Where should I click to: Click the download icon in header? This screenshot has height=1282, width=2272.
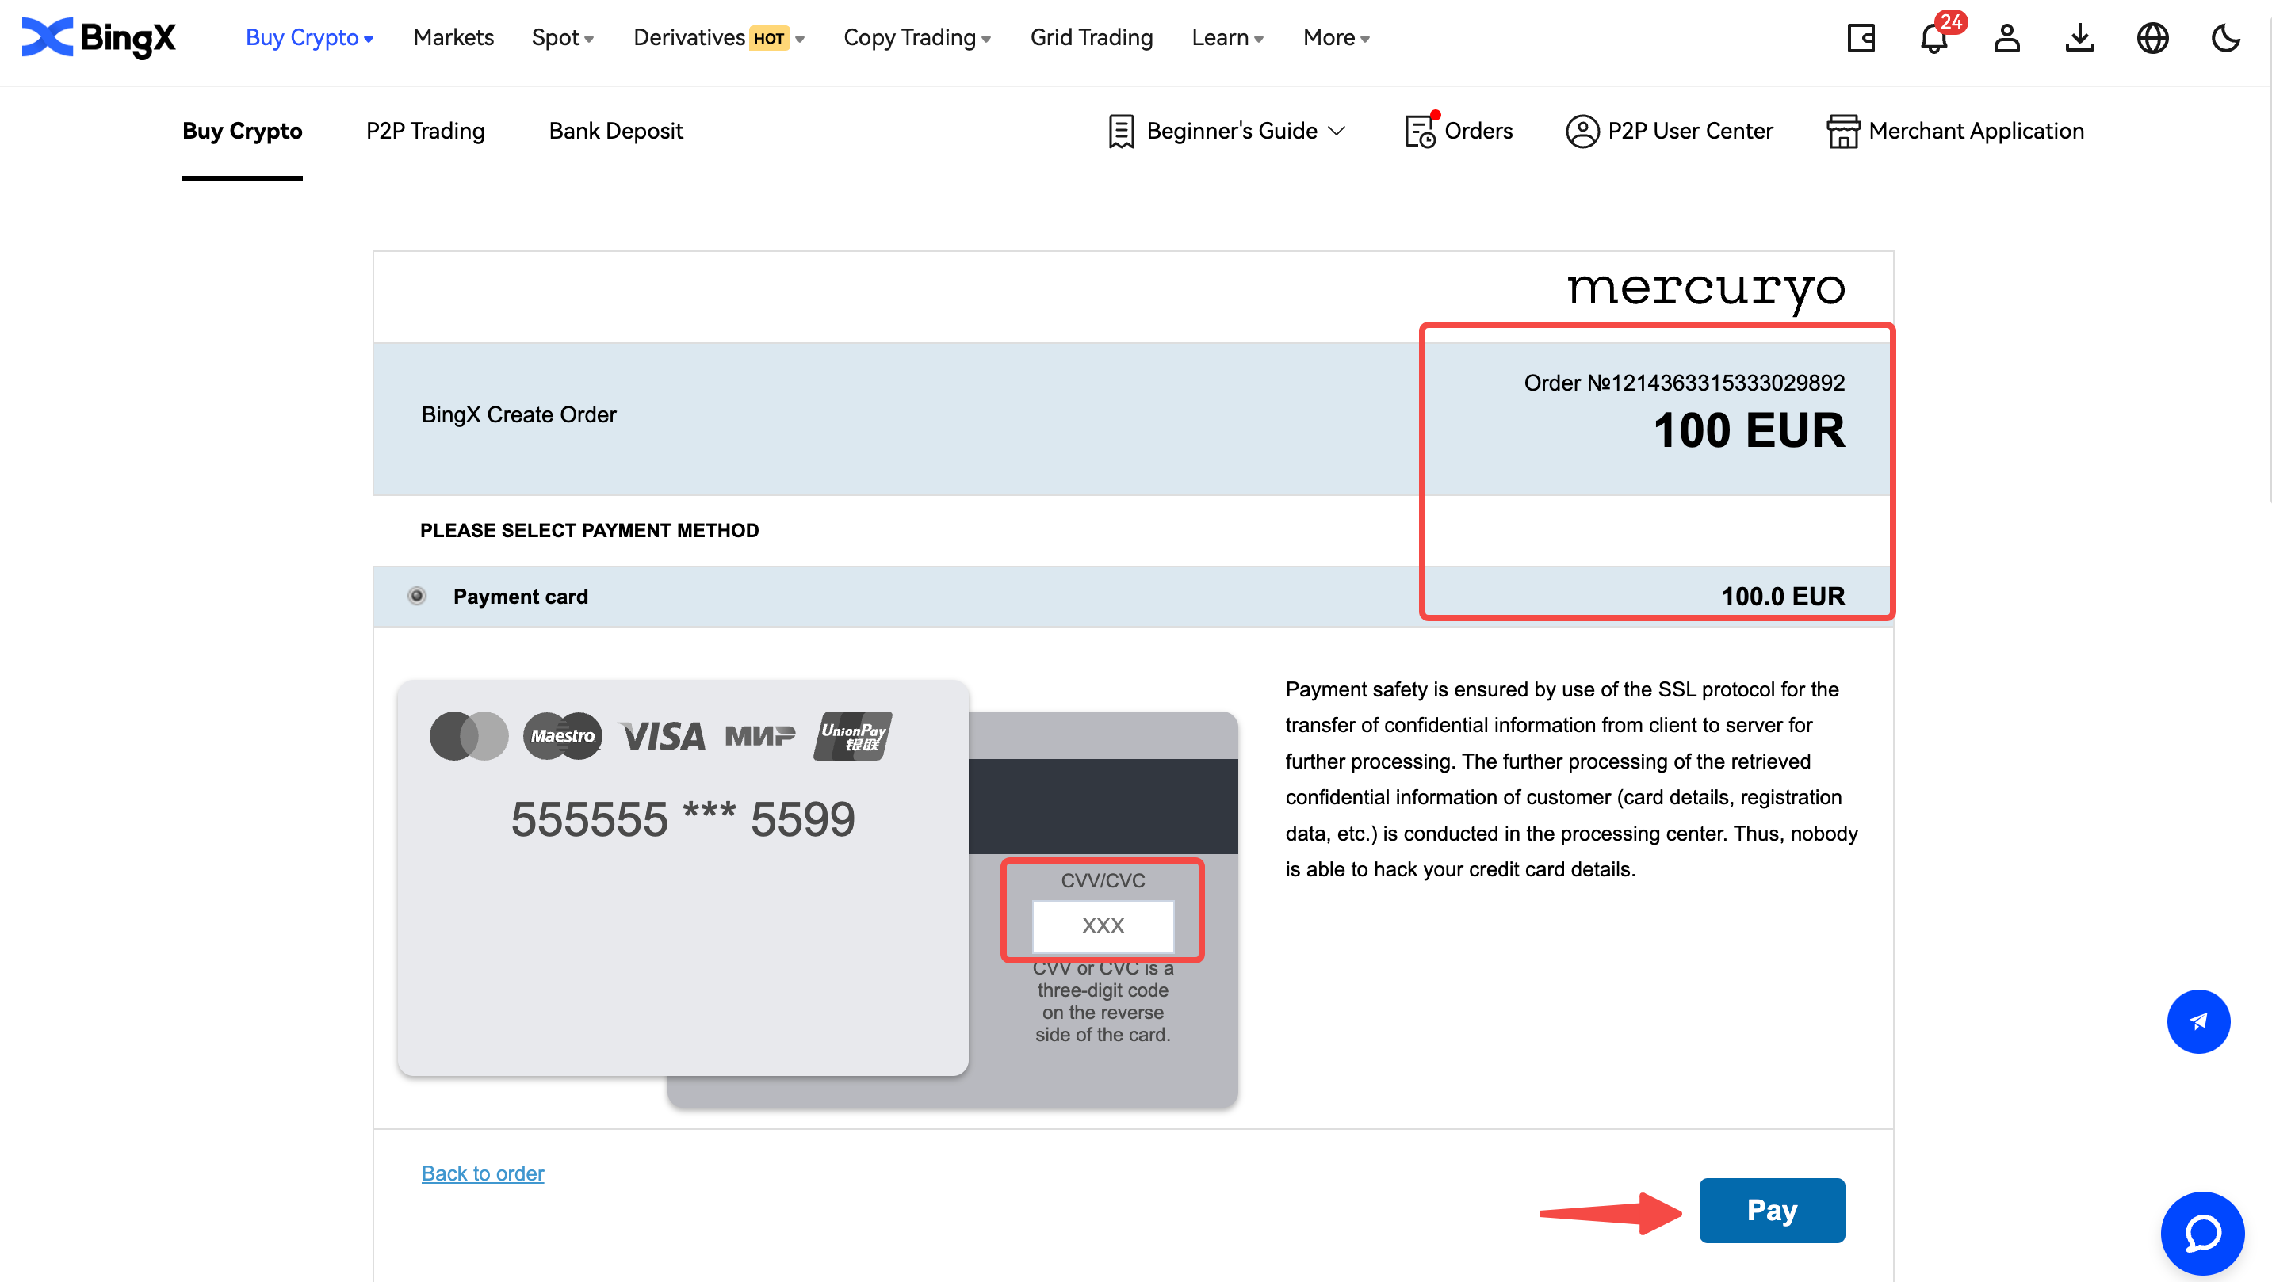2085,39
